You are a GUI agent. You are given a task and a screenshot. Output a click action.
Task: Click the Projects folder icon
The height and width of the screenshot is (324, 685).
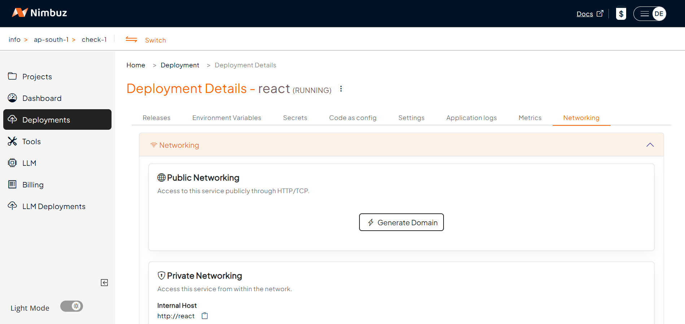tap(12, 76)
